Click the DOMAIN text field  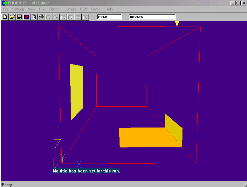(152, 17)
